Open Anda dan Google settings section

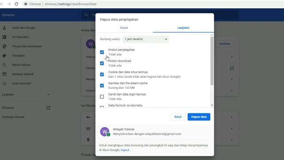(24, 28)
